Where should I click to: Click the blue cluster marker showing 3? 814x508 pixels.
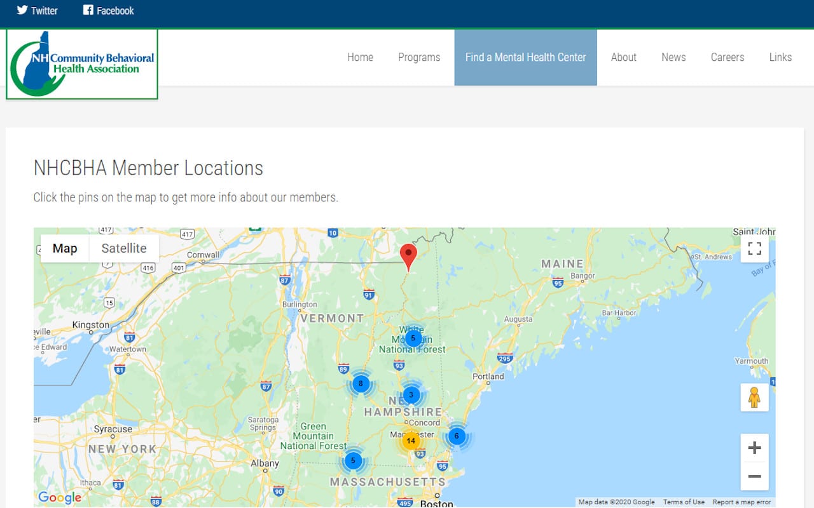point(411,394)
